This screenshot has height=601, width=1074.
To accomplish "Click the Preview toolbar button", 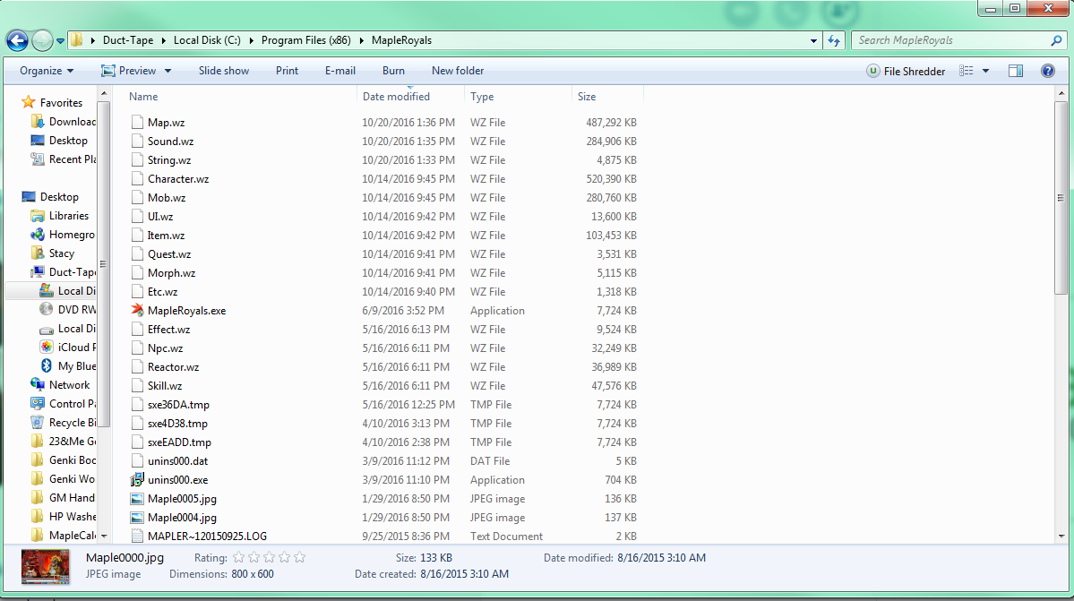I will (x=129, y=71).
